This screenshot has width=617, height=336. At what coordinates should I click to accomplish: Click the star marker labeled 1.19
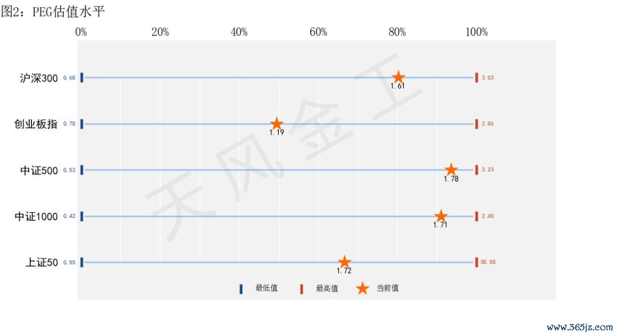click(277, 123)
